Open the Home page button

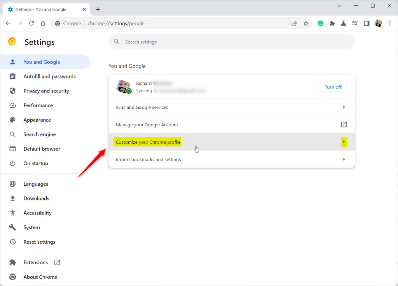click(x=43, y=23)
